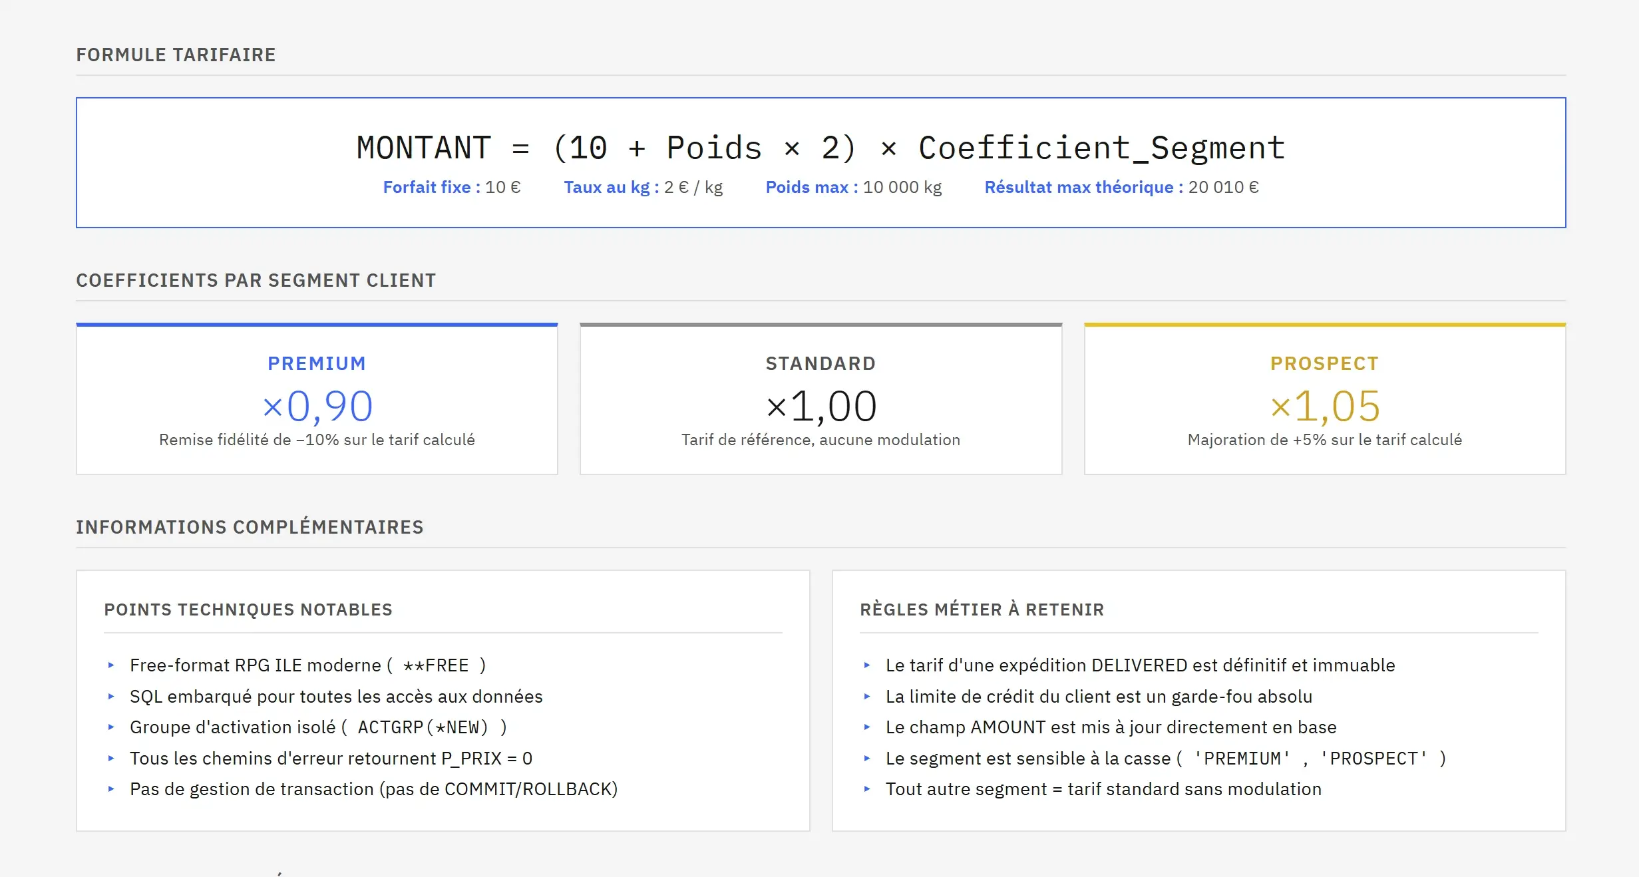The width and height of the screenshot is (1639, 877).
Task: Click the PROSPECT segment card title
Action: (1324, 363)
